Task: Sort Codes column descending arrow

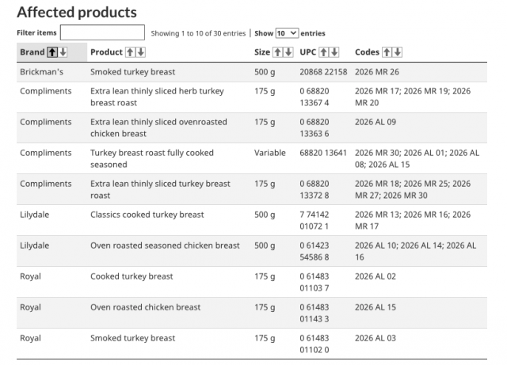Action: pyautogui.click(x=398, y=52)
